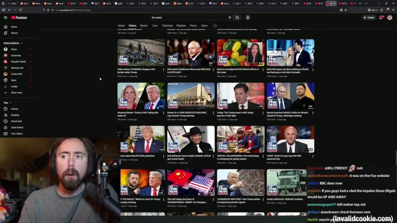The image size is (397, 223).
Task: Open the Live tab
Action: pyautogui.click(x=155, y=26)
